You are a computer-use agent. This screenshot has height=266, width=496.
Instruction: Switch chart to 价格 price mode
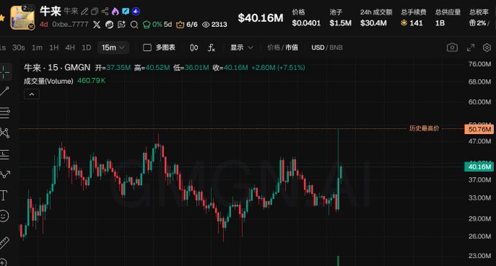(x=274, y=47)
